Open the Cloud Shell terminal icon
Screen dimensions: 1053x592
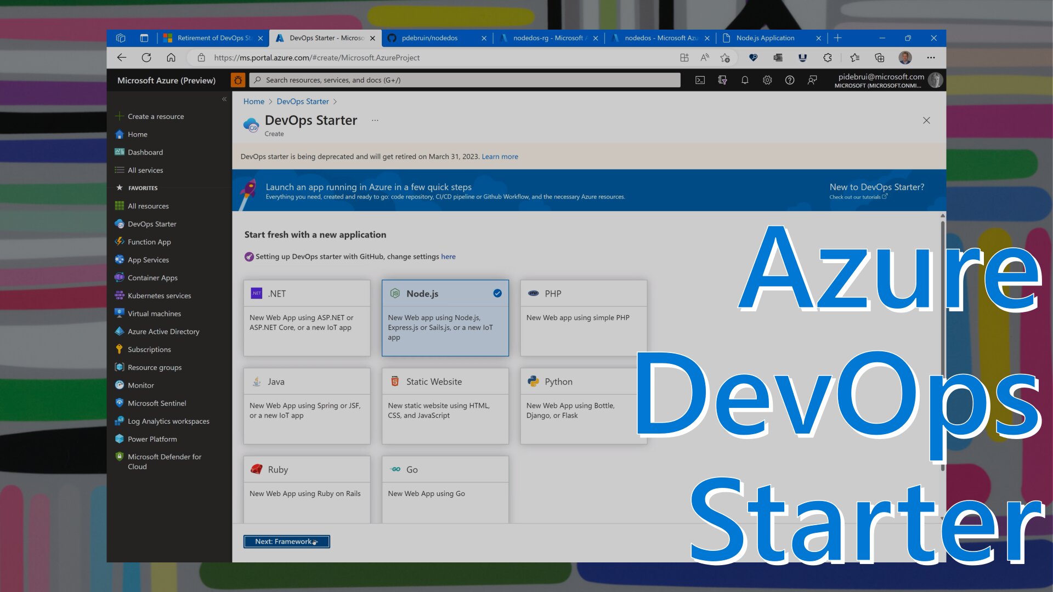pyautogui.click(x=700, y=80)
